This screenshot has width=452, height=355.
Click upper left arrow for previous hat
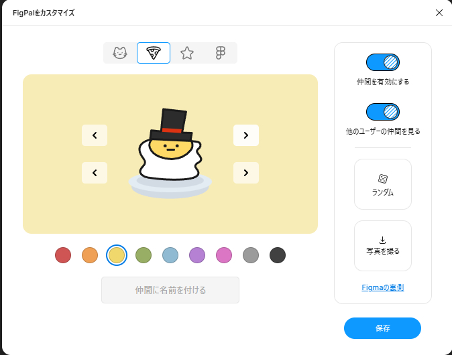[x=95, y=135]
